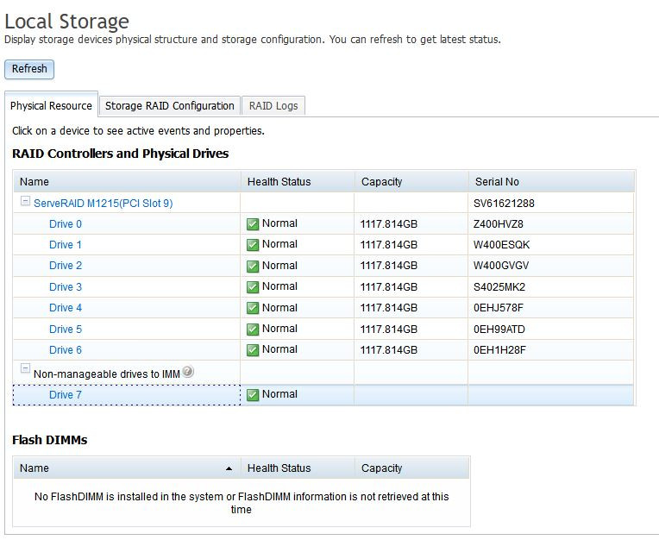This screenshot has width=659, height=540.
Task: Click Drive 7 green health check icon
Action: point(253,395)
